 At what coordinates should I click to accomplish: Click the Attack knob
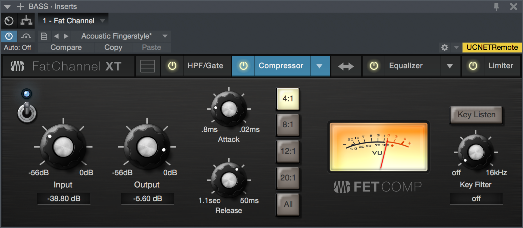pyautogui.click(x=229, y=109)
